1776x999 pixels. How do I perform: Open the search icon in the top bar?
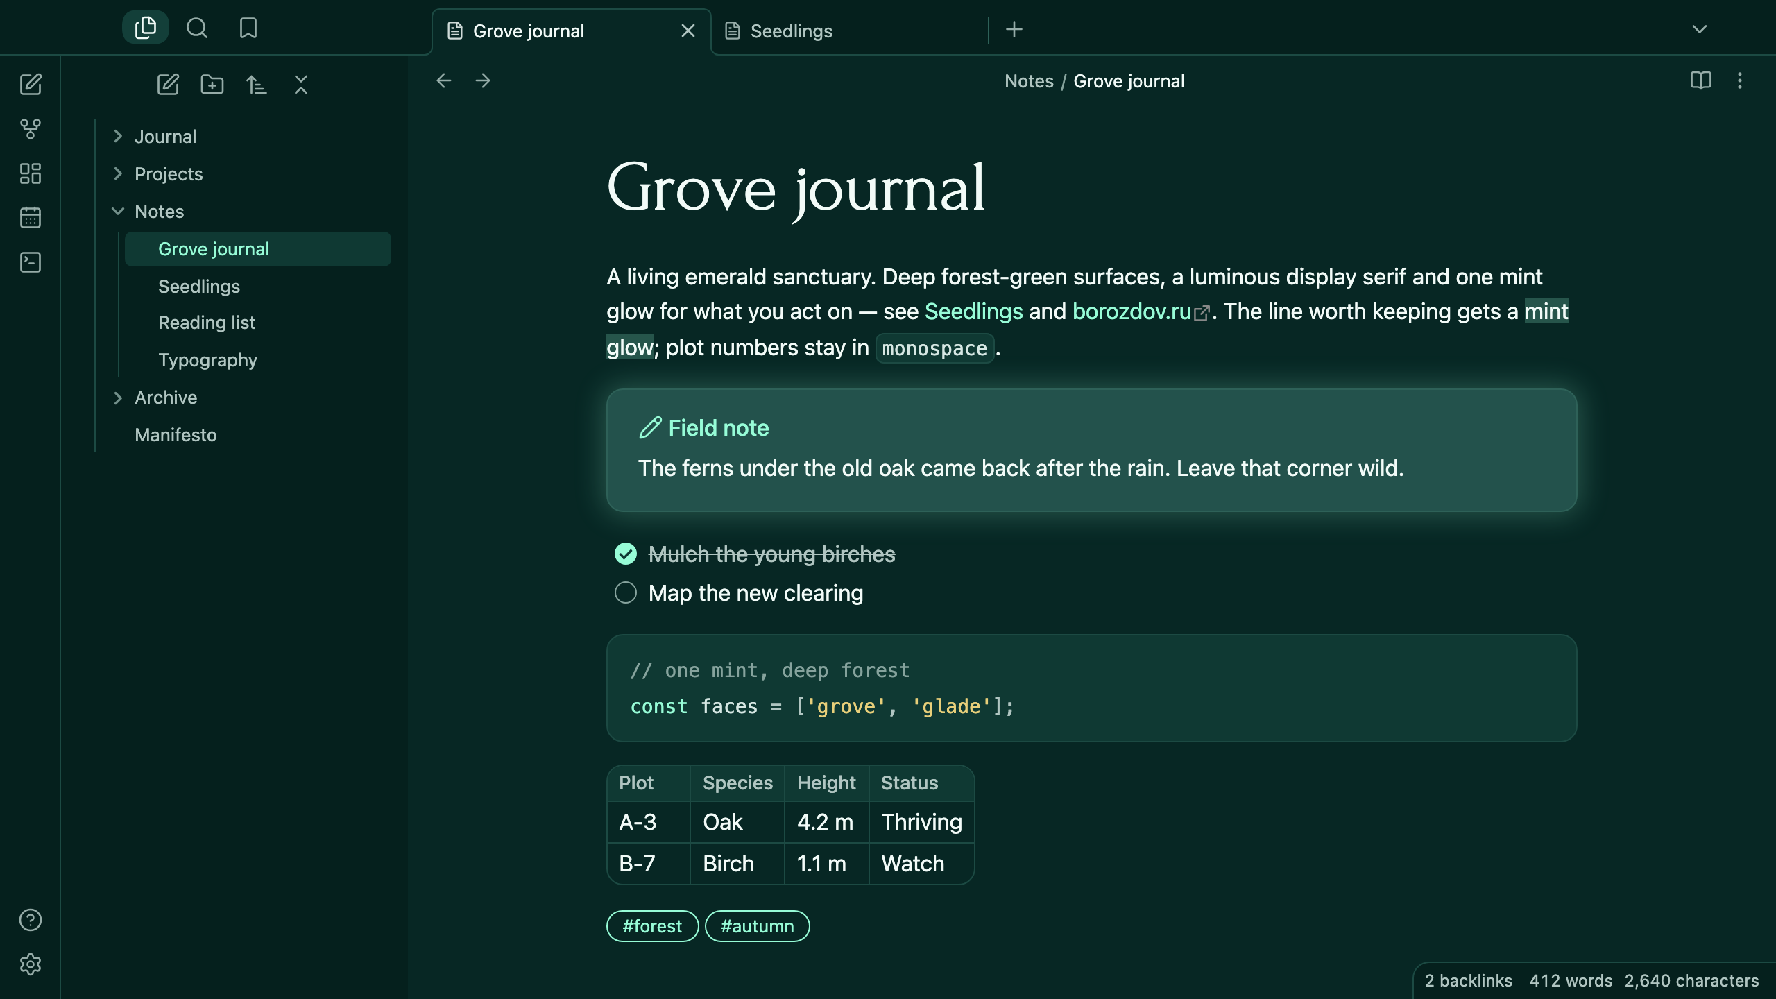pos(197,28)
